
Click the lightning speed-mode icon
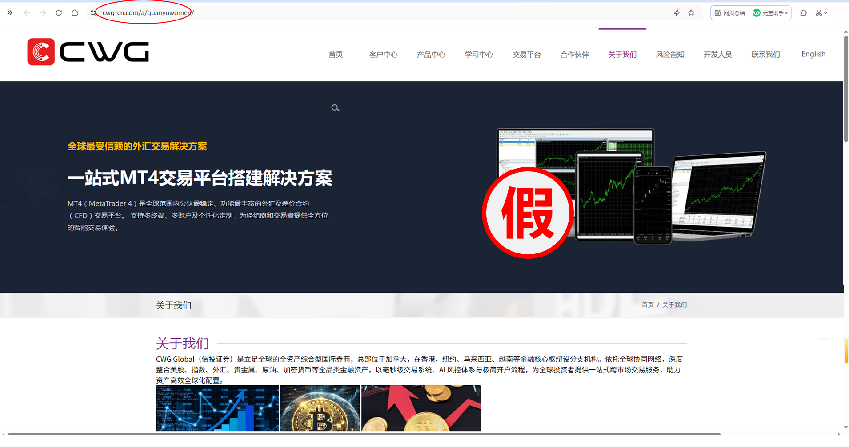point(677,13)
